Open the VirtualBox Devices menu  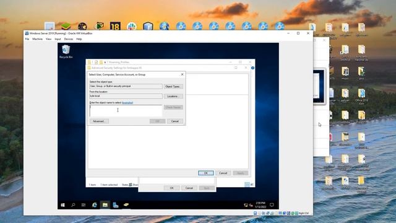(x=69, y=39)
